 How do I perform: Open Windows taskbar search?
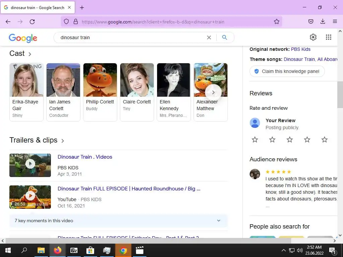(24, 250)
